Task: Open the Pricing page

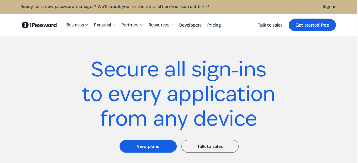Action: 214,25
